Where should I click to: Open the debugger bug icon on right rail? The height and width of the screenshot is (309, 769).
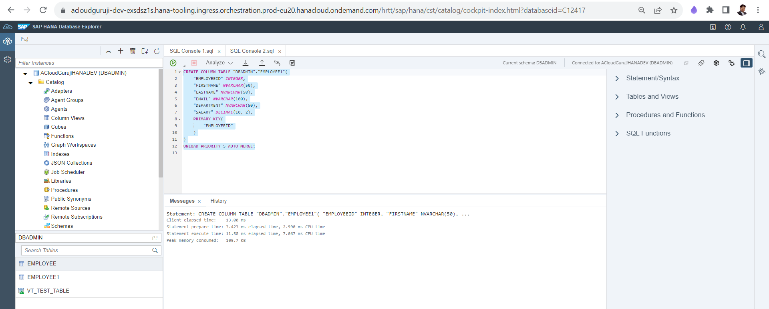pyautogui.click(x=761, y=72)
